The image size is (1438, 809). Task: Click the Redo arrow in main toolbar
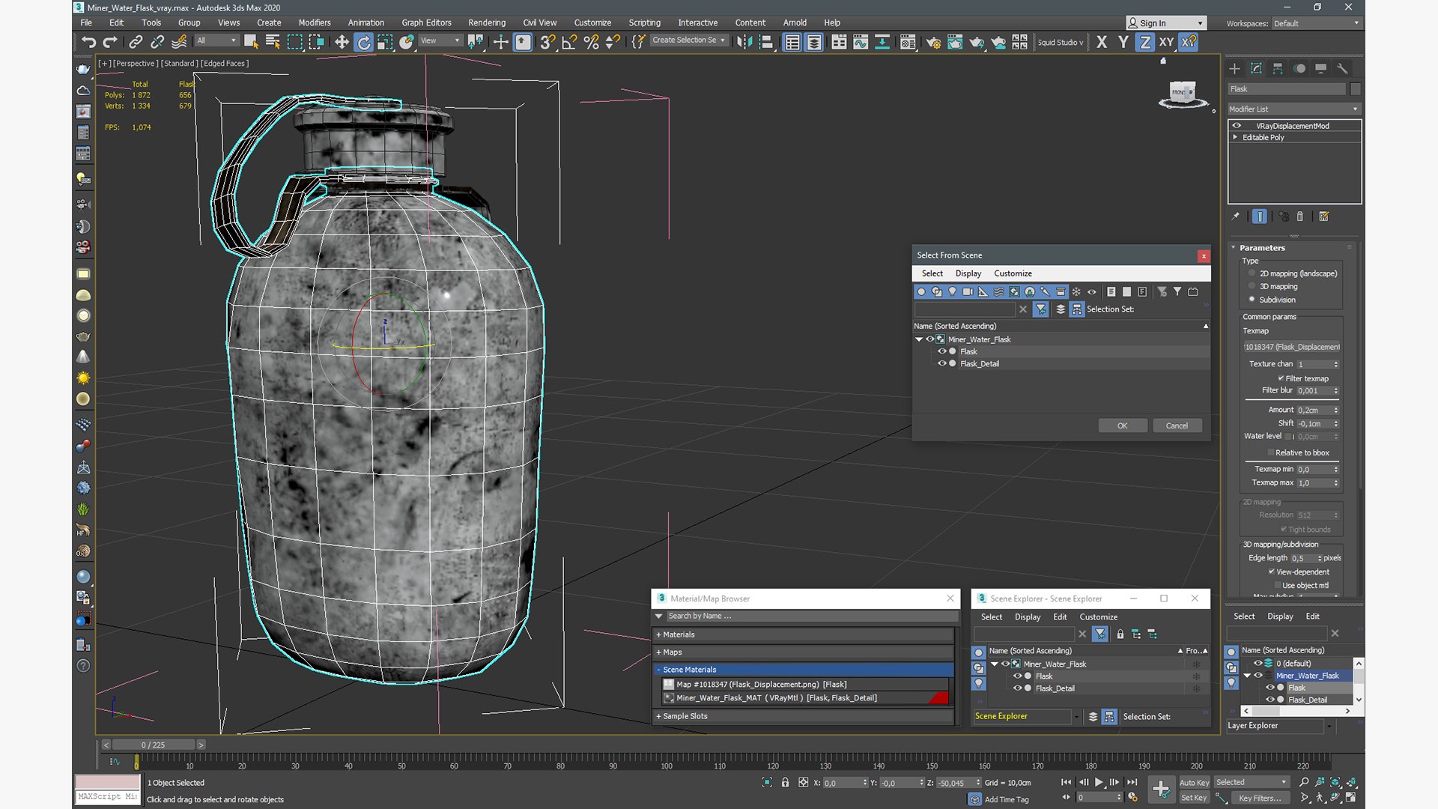tap(110, 42)
